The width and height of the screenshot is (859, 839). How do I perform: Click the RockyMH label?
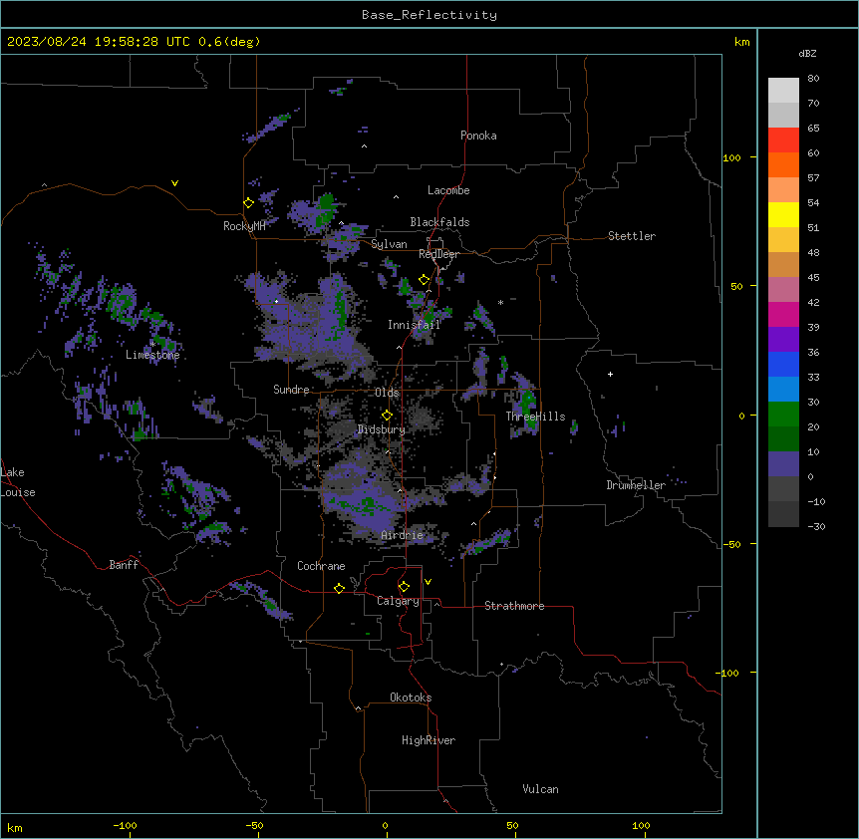point(244,226)
